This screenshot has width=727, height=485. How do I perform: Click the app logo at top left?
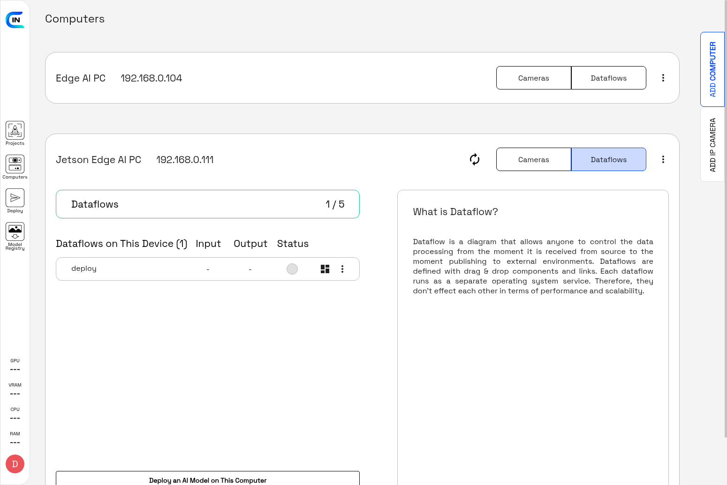tap(15, 20)
